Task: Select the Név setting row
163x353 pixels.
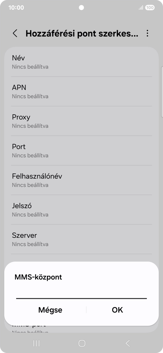Action: (81, 62)
